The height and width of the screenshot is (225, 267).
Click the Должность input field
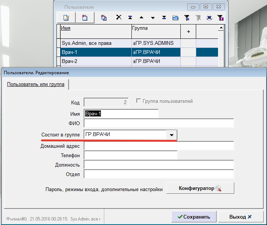pos(159,165)
